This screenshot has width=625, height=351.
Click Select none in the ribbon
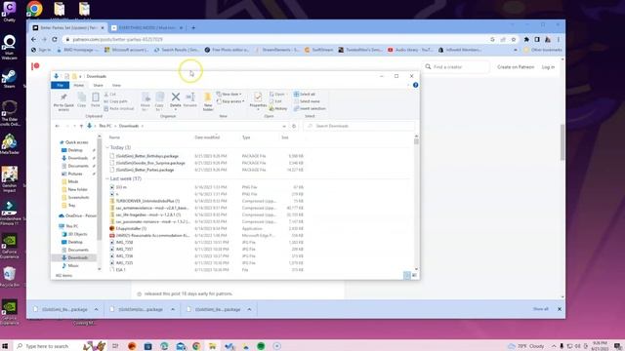307,101
